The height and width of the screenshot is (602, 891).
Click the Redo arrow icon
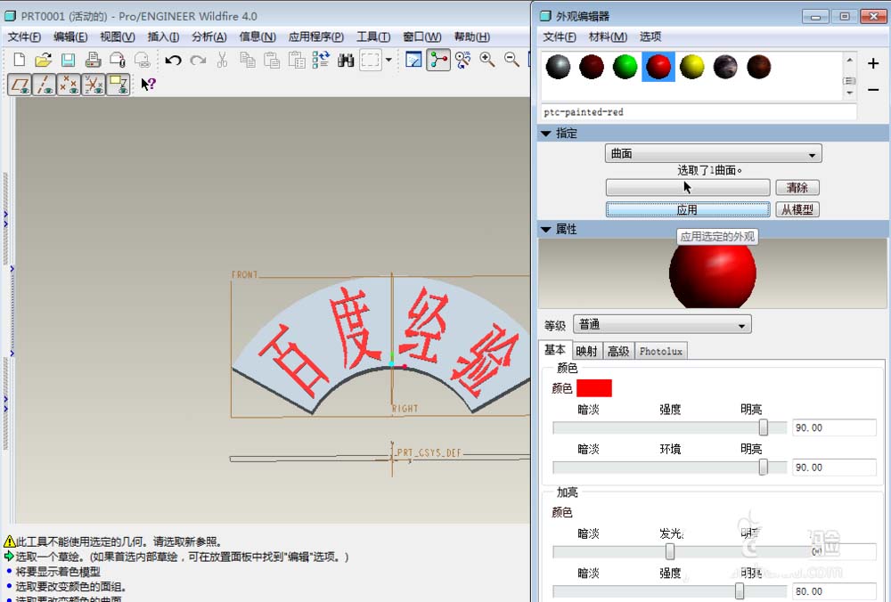(x=198, y=60)
